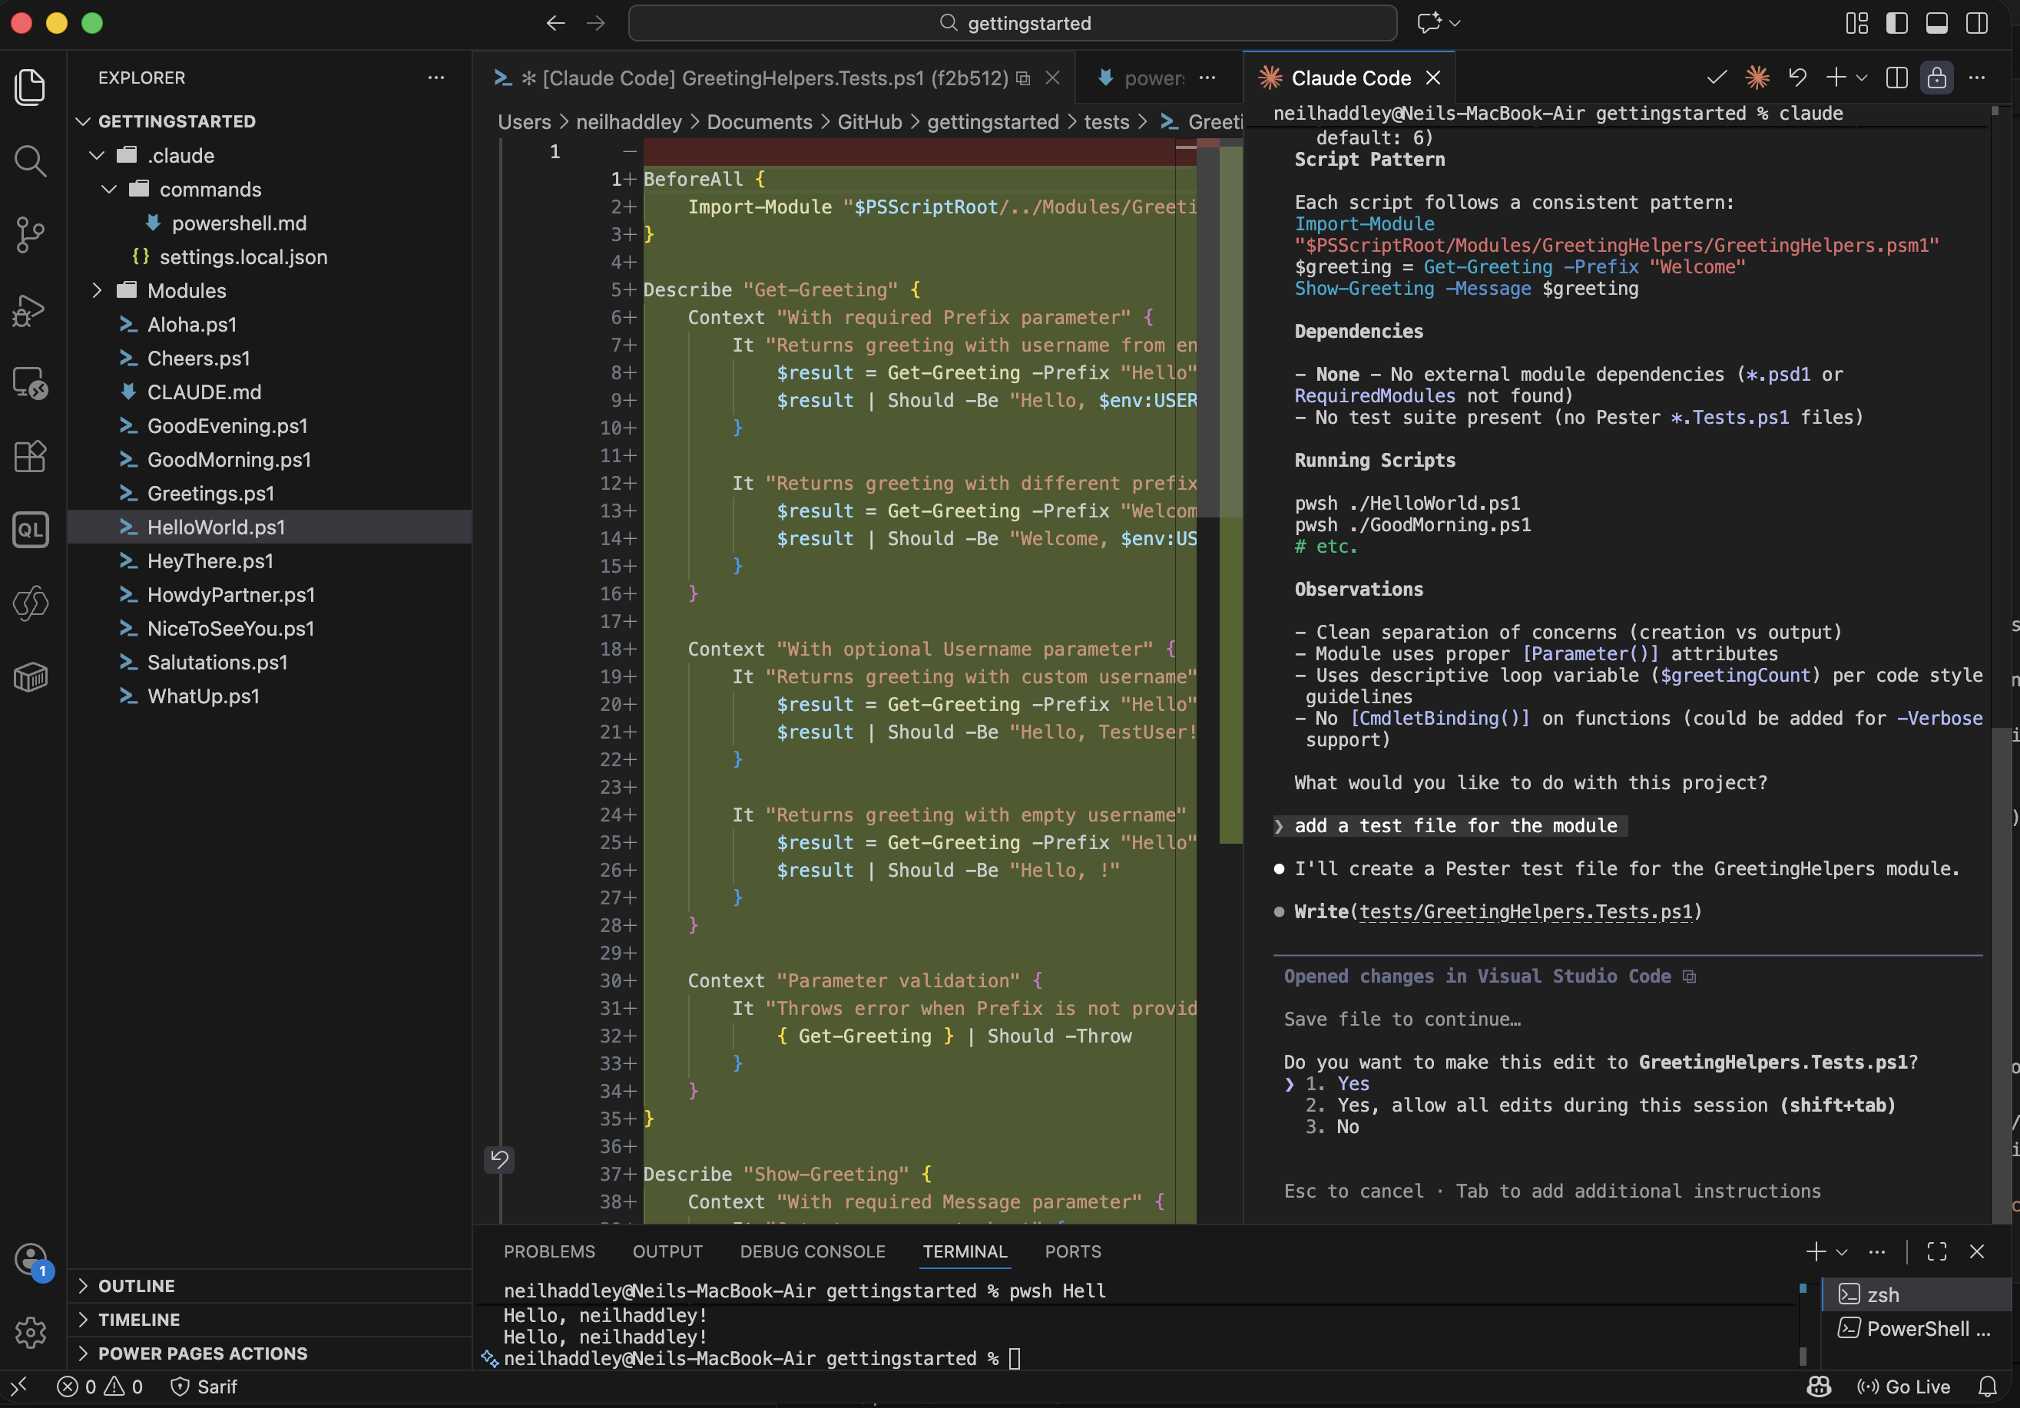Screen dimensions: 2020x1408
Task: Select 'Yes' to apply the edit to GreetingHelpers.Tests.ps1
Action: (1353, 1083)
